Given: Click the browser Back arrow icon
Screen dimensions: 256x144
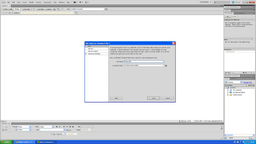Looking at the screenshot, I should (4, 13).
